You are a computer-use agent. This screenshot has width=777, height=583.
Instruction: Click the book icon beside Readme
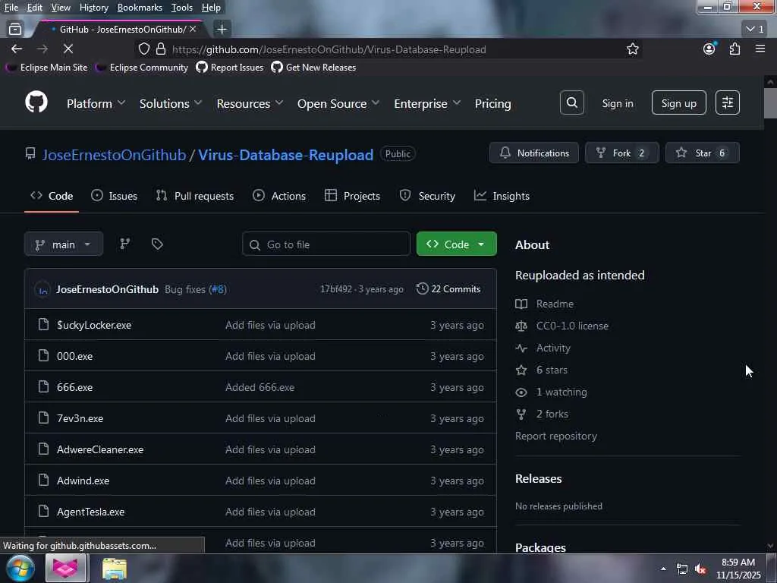click(x=521, y=304)
